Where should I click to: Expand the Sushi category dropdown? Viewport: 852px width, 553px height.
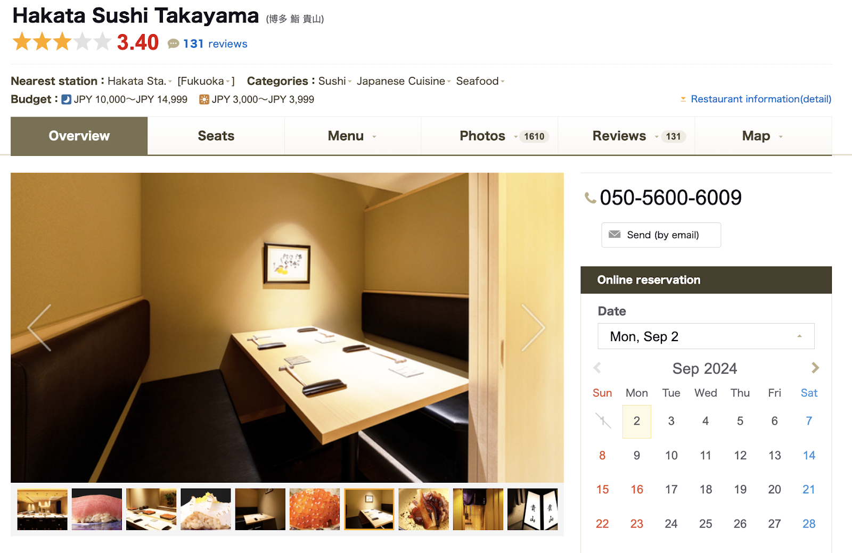pyautogui.click(x=350, y=81)
